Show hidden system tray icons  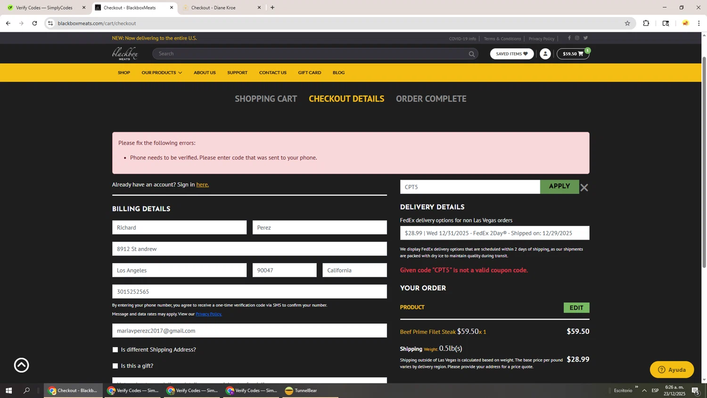click(644, 390)
